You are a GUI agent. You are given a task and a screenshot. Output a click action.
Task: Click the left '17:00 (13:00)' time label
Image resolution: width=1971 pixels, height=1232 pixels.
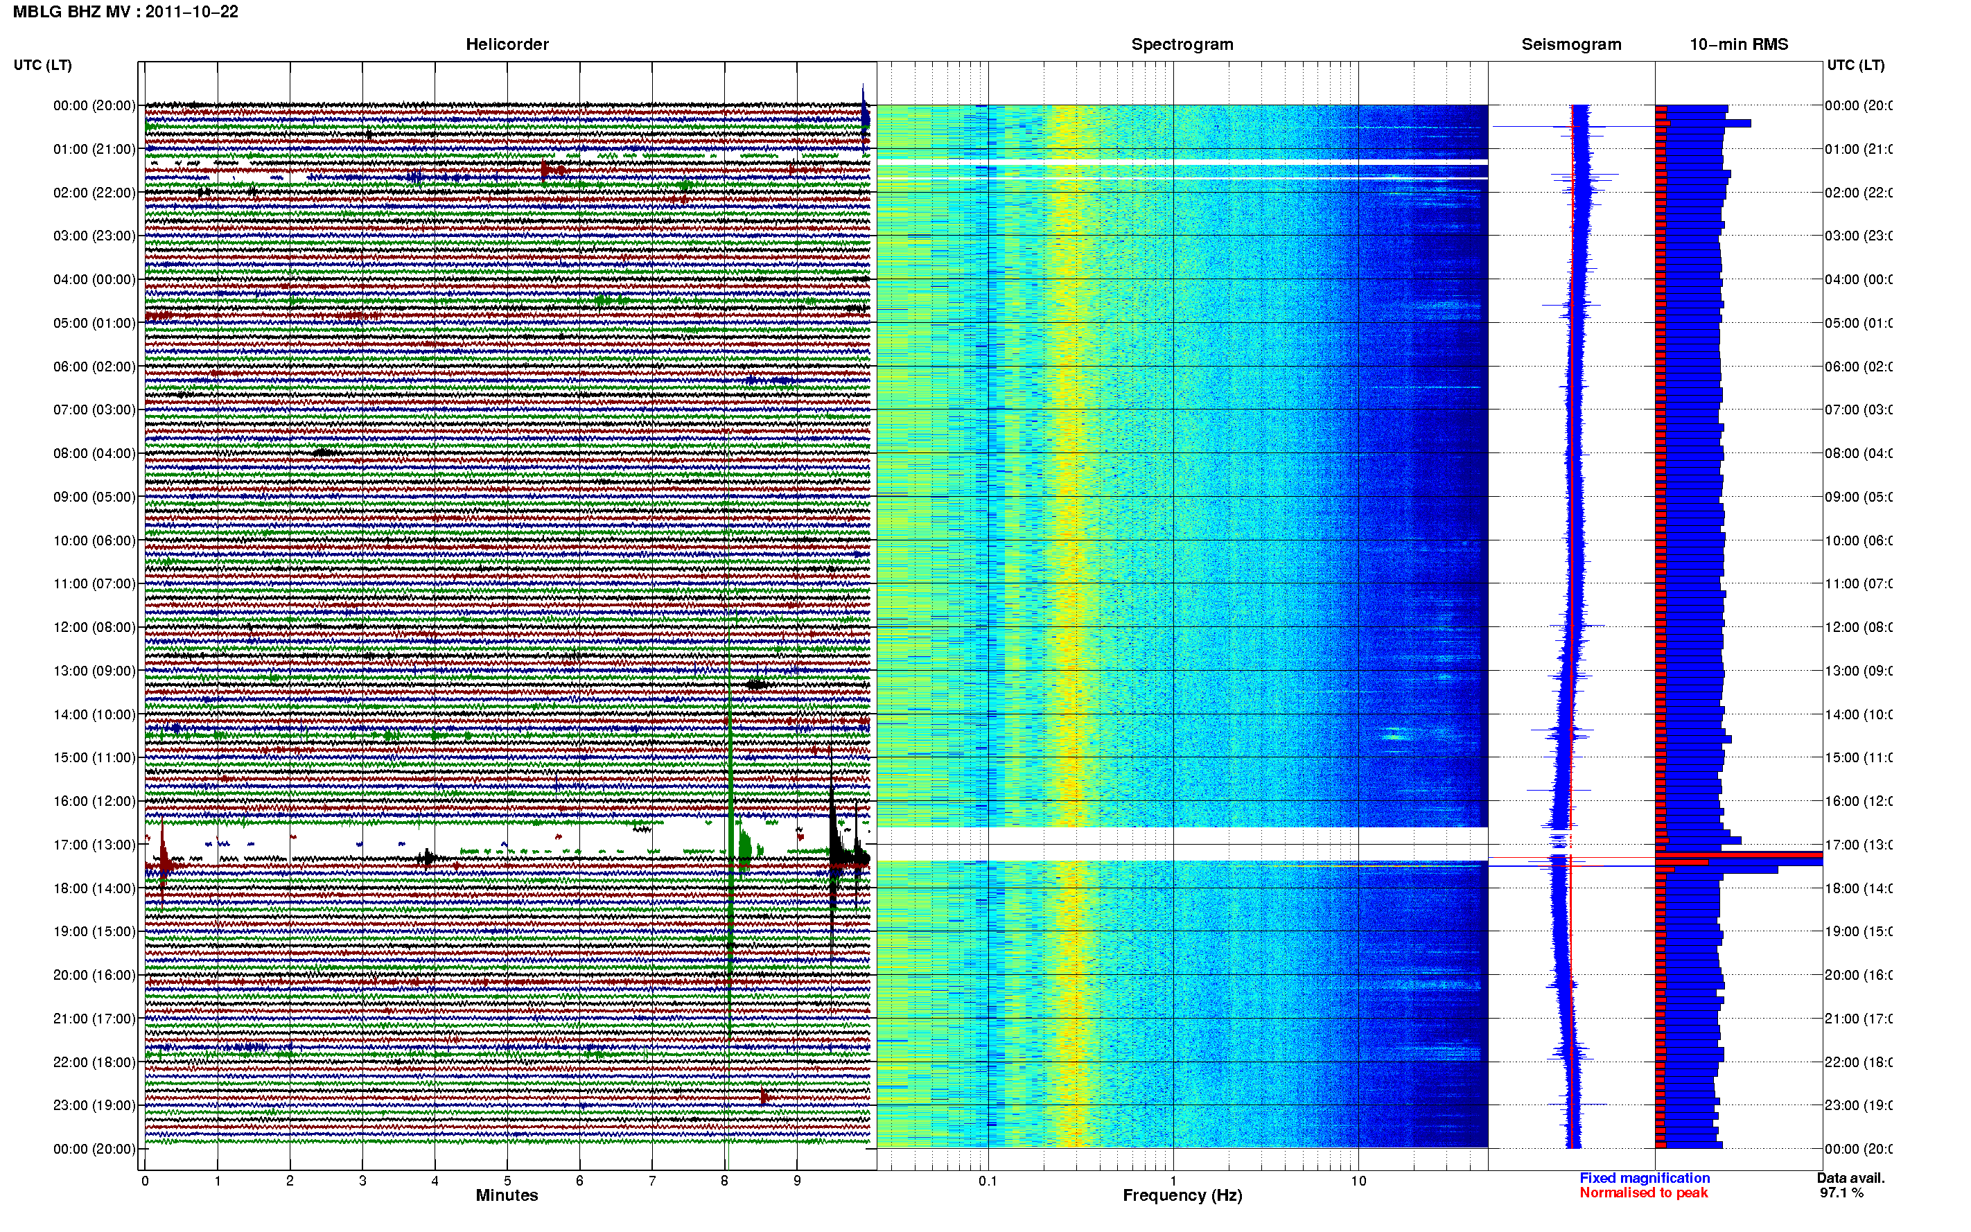(x=94, y=845)
